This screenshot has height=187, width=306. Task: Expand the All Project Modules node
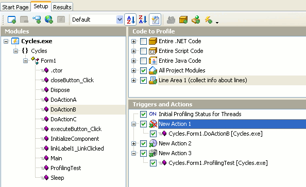tap(133, 70)
